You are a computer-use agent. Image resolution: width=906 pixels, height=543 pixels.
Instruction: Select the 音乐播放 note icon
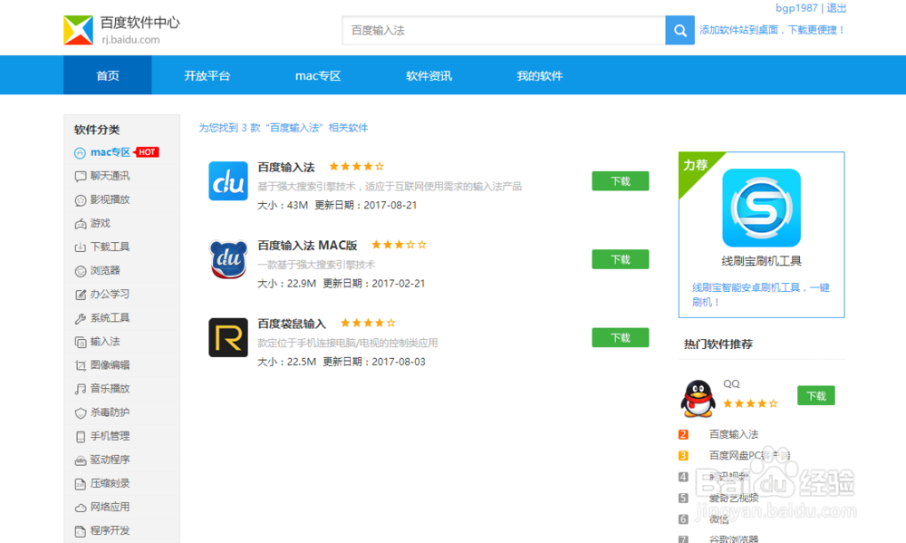(x=80, y=388)
